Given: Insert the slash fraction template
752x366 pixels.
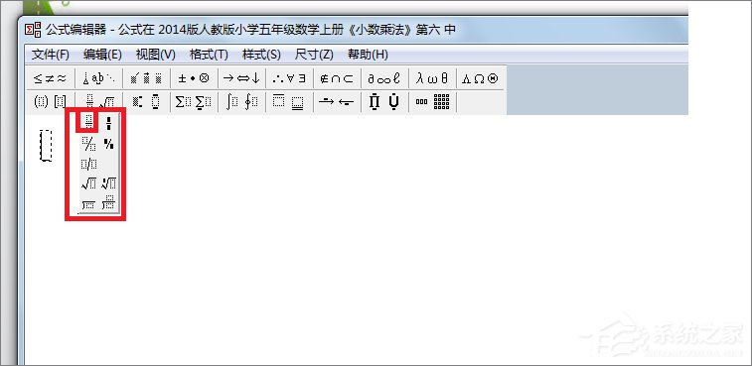Looking at the screenshot, I should [x=88, y=164].
